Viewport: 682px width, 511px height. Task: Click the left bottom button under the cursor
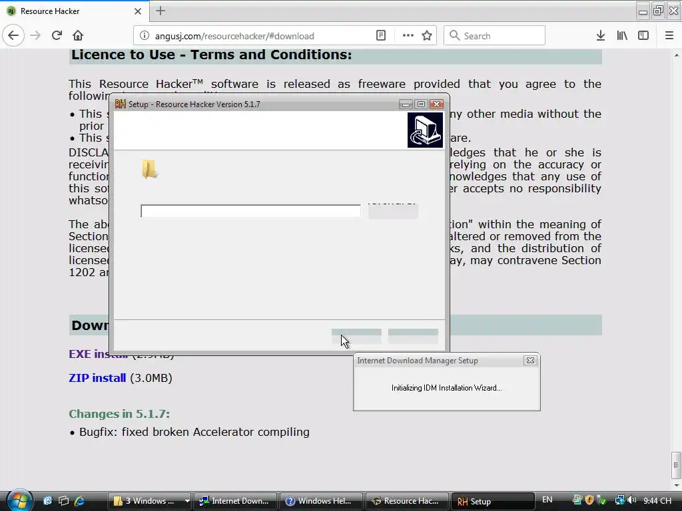pyautogui.click(x=356, y=336)
